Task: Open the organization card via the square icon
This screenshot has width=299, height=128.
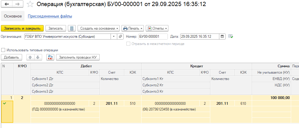Action: click(120, 37)
